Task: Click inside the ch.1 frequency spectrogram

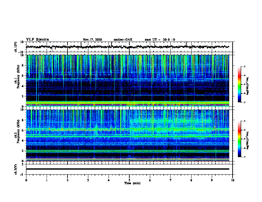Action: tap(128, 81)
